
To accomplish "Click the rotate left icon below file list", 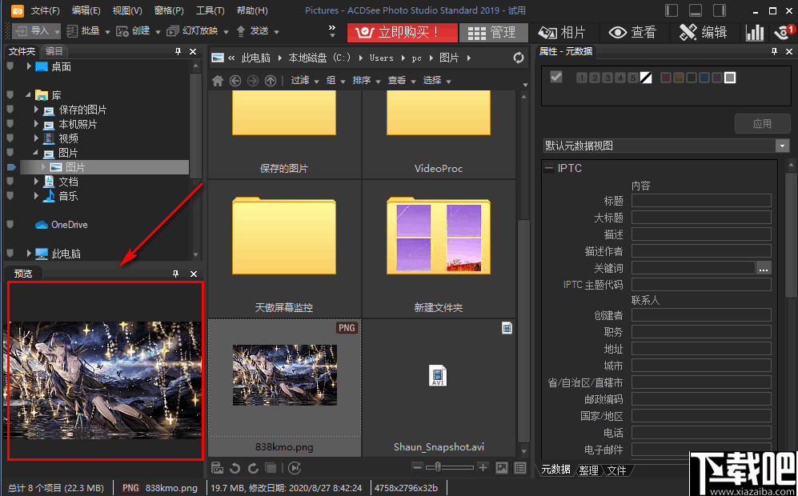I will pos(235,468).
